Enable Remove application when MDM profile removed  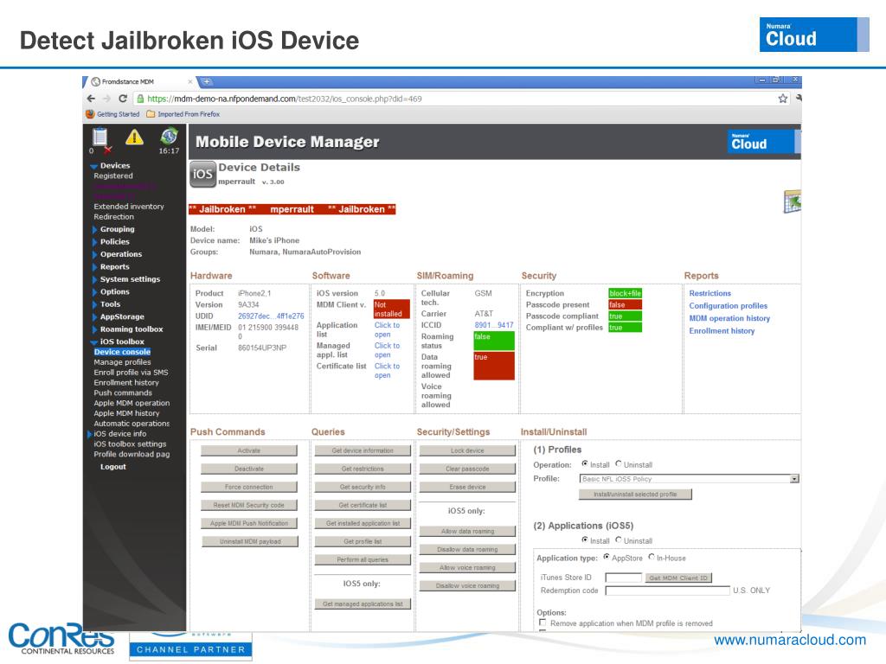[542, 622]
